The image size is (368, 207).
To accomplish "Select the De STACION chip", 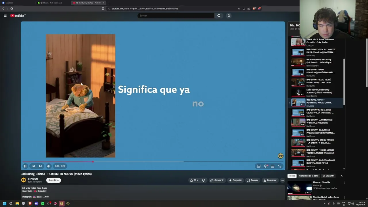I will coord(328,176).
